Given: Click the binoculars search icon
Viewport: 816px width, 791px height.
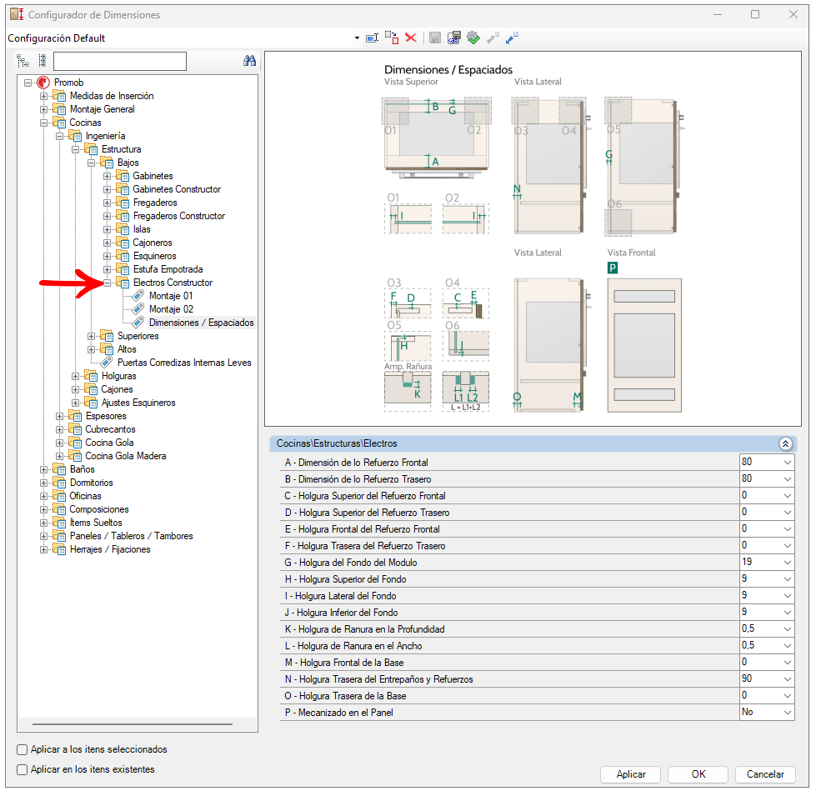Looking at the screenshot, I should coord(249,61).
